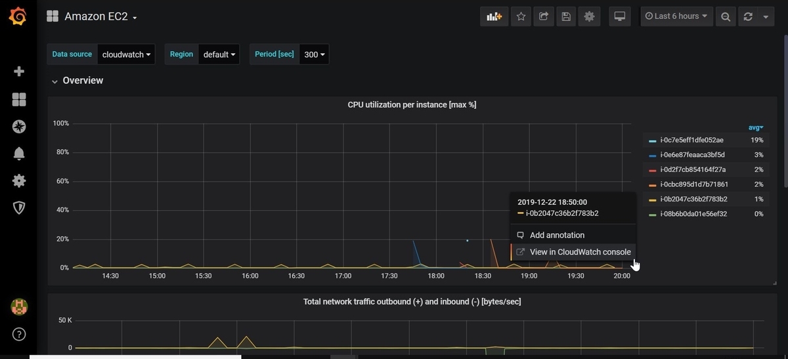Click the 3% value in legend
This screenshot has height=359, width=788.
point(759,155)
